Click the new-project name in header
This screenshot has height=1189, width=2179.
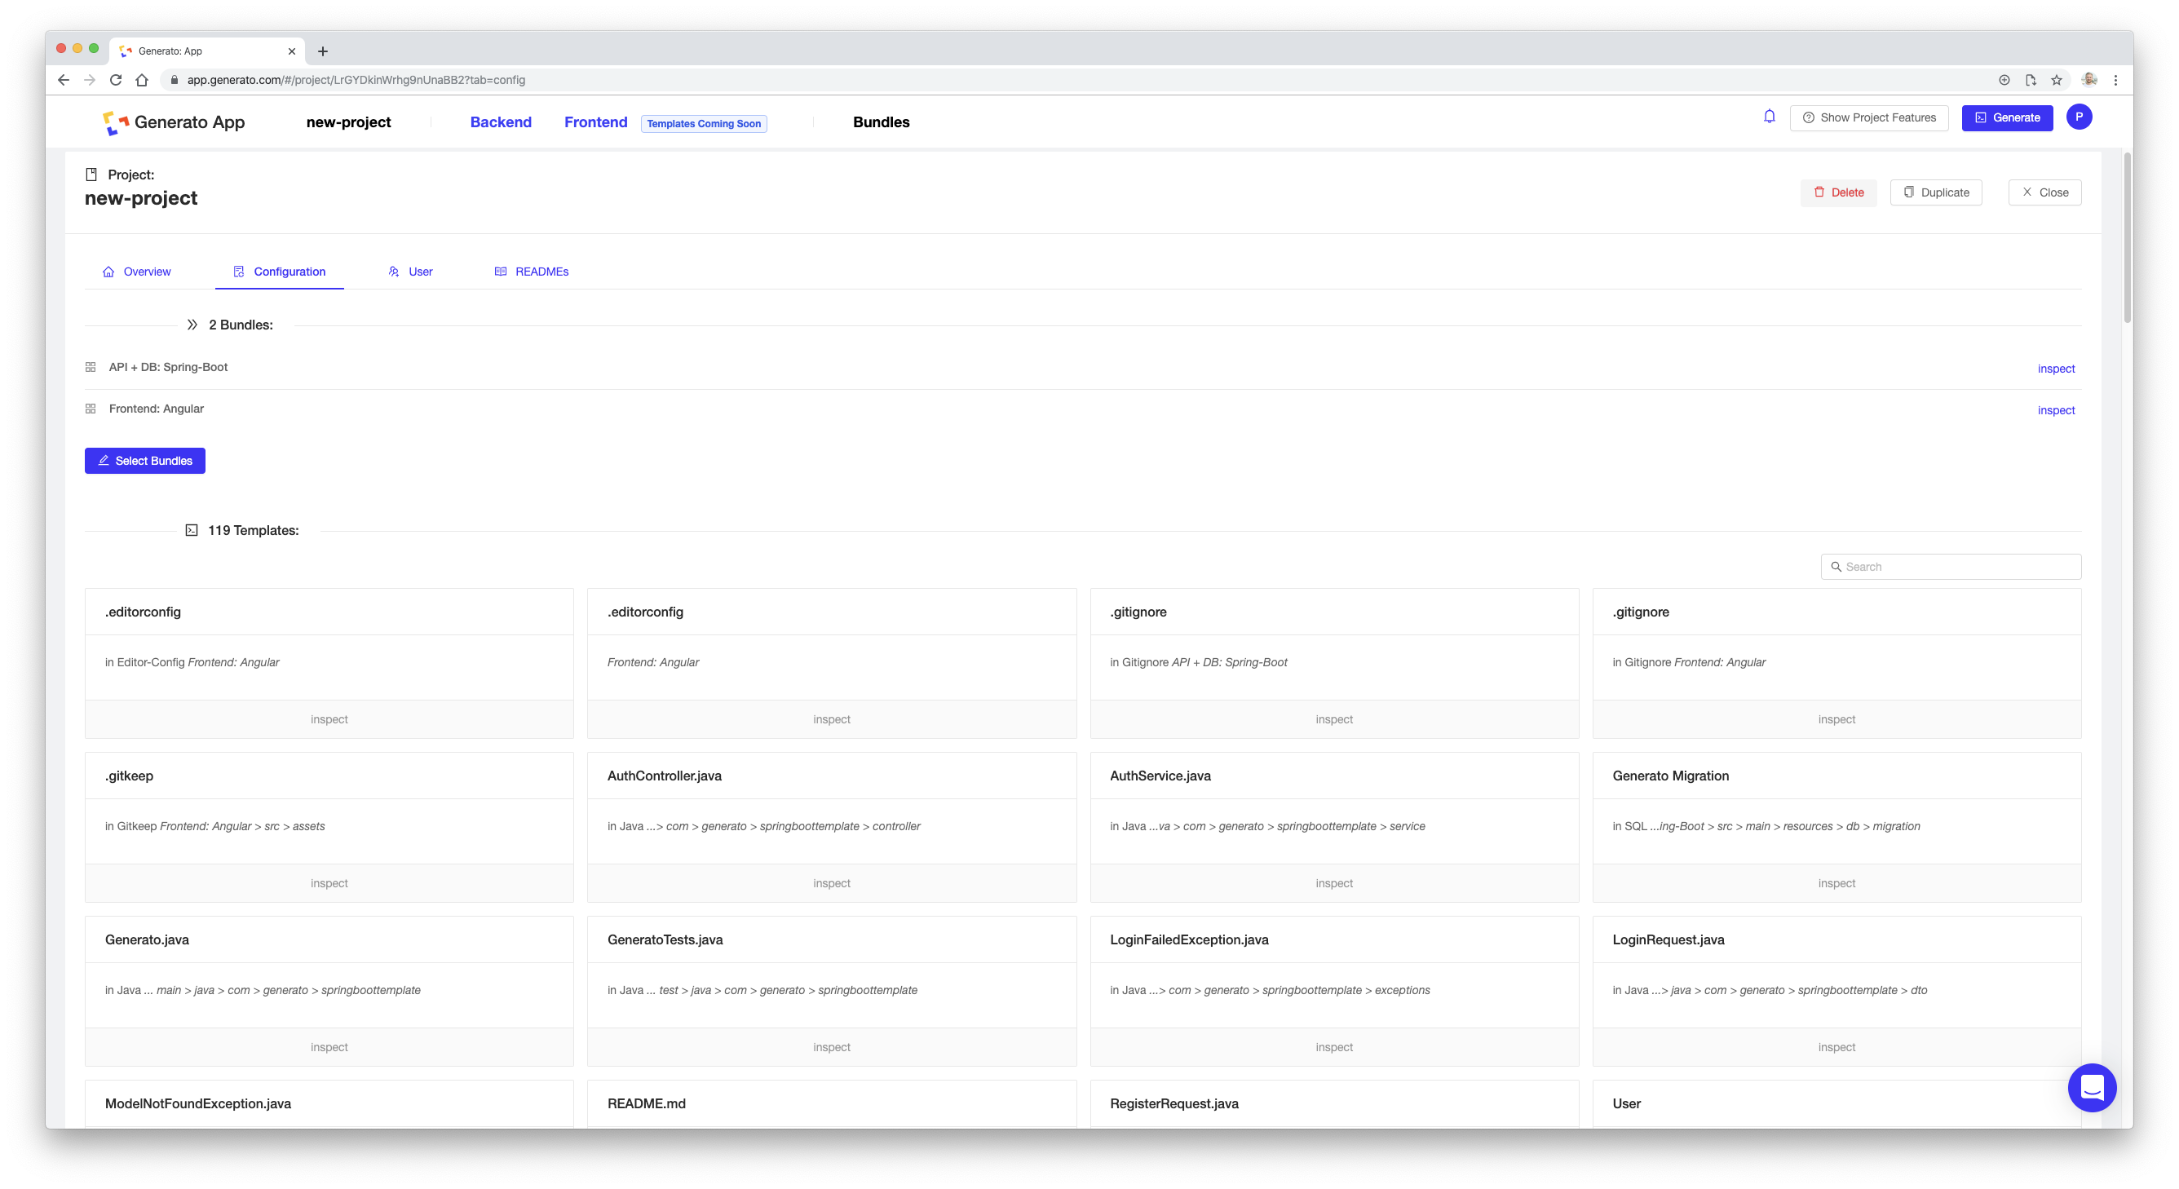tap(348, 122)
